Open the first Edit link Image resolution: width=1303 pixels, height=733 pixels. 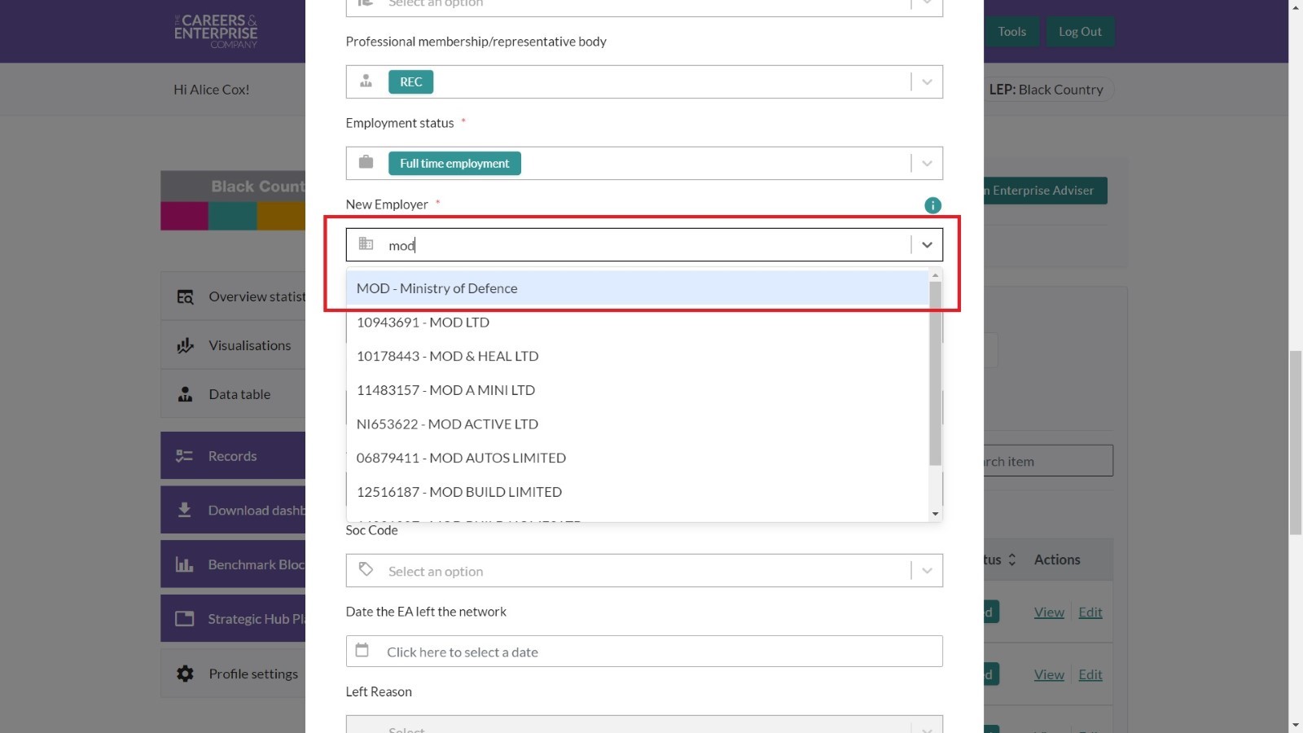(x=1090, y=612)
